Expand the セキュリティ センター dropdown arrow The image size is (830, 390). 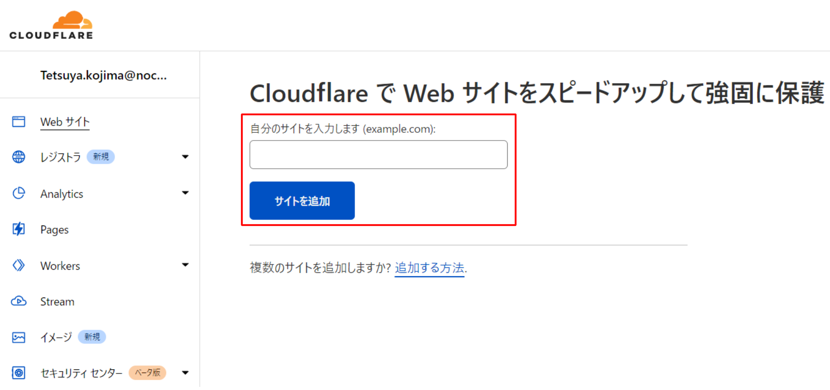point(185,373)
